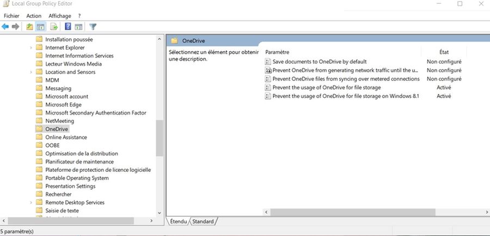The width and height of the screenshot is (490, 236).
Task: Click tree pane scroll up arrow
Action: point(160,39)
